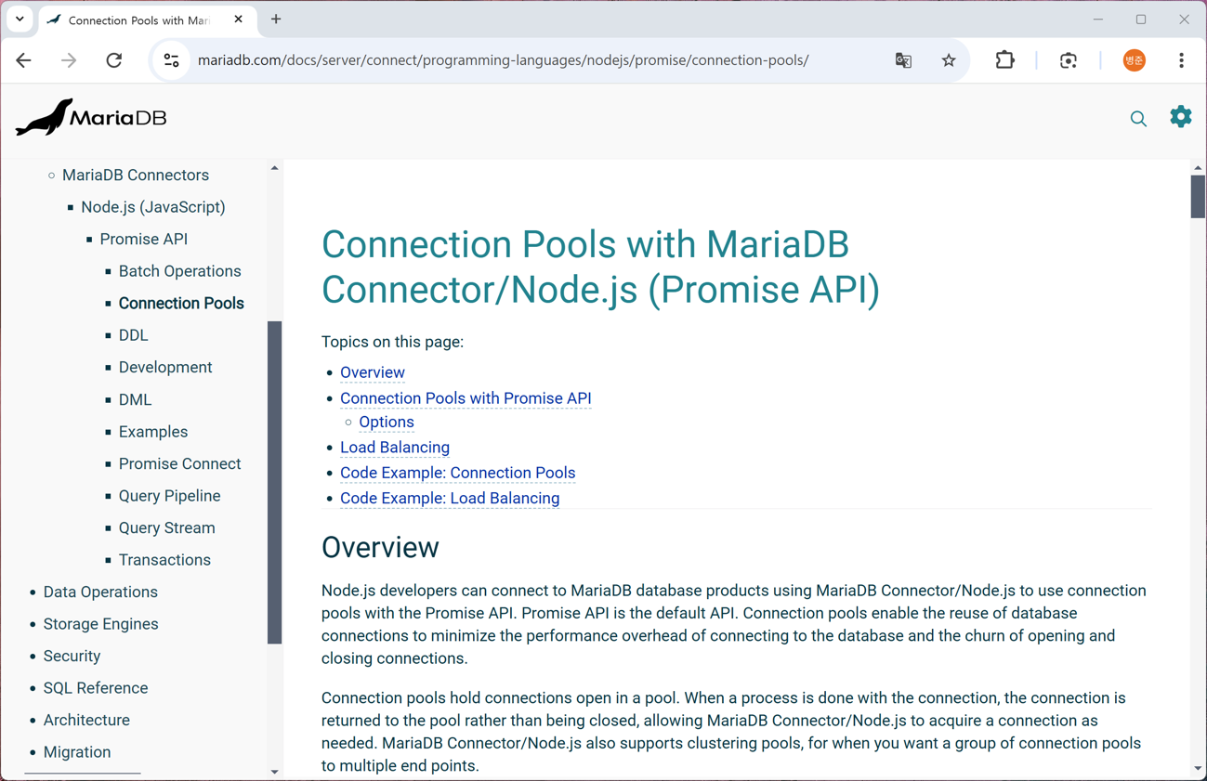The height and width of the screenshot is (781, 1207).
Task: Jump to Overview topic link
Action: (x=373, y=372)
